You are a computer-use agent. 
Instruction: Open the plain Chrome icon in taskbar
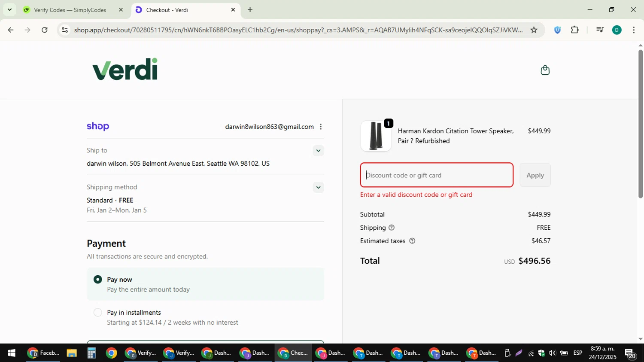pyautogui.click(x=111, y=353)
